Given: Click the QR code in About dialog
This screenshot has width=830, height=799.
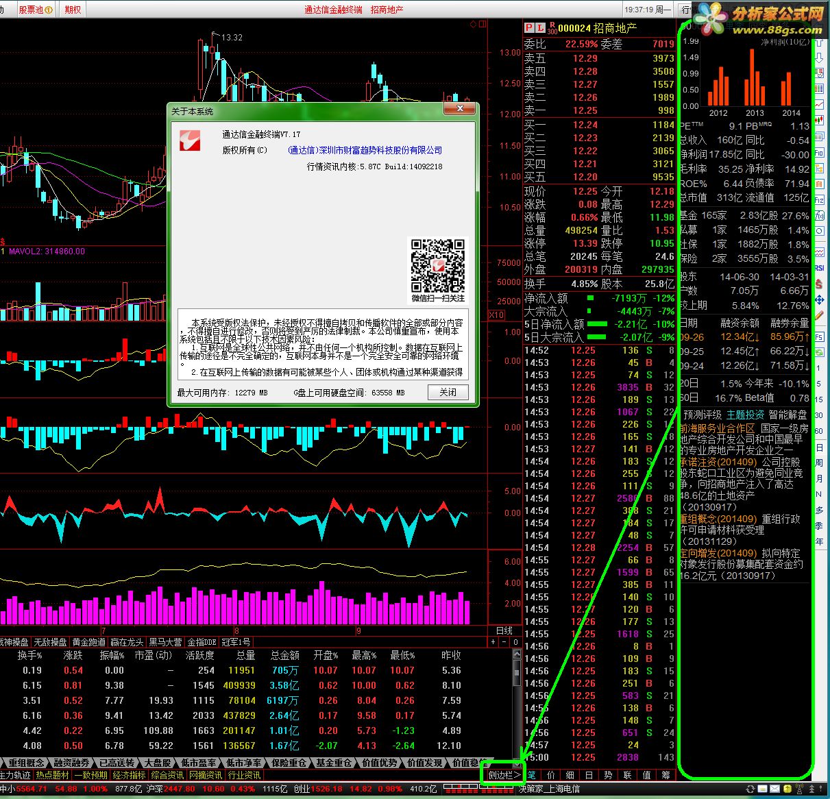Looking at the screenshot, I should tap(438, 265).
